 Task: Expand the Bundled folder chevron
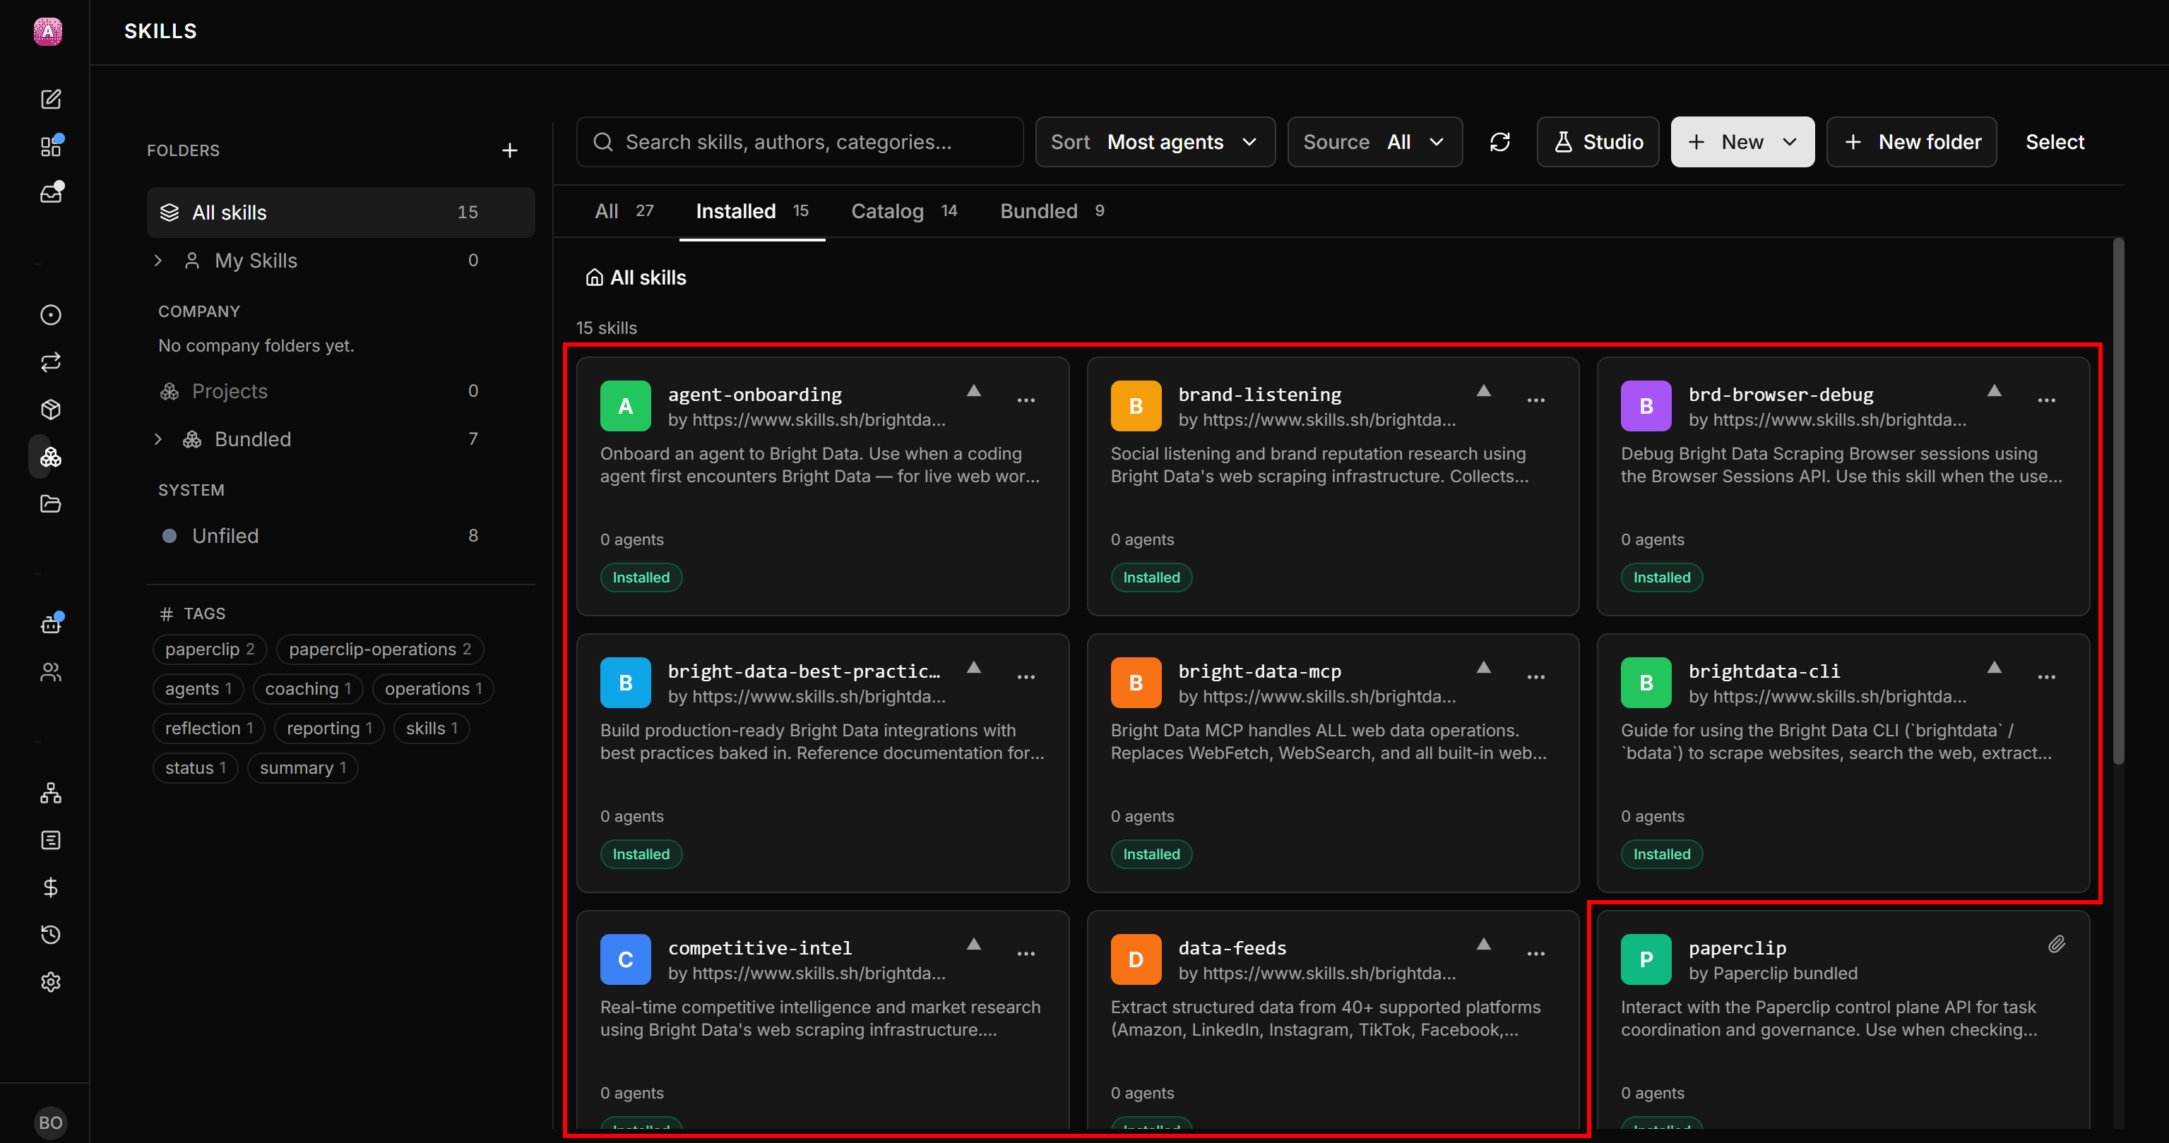(x=158, y=439)
